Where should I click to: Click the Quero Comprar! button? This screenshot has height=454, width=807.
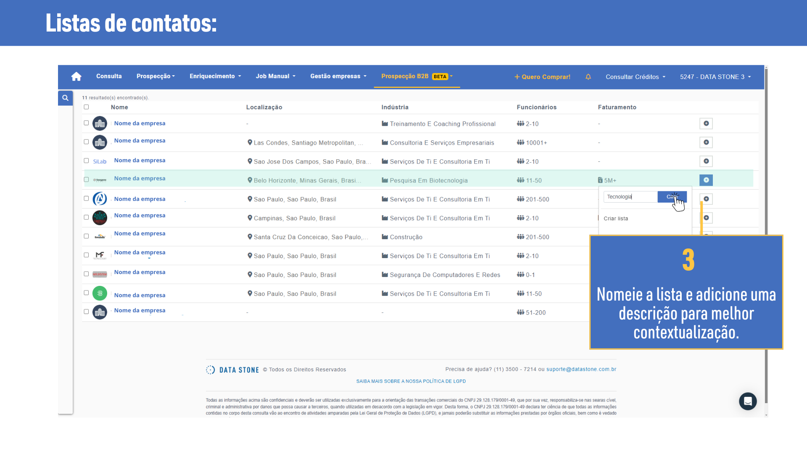[x=542, y=77]
